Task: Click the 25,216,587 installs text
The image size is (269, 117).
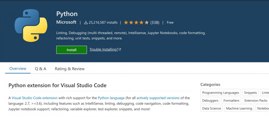Action: [103, 23]
